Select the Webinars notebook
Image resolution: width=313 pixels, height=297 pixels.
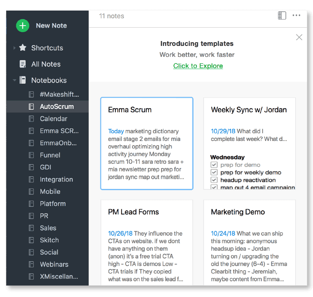(x=54, y=264)
